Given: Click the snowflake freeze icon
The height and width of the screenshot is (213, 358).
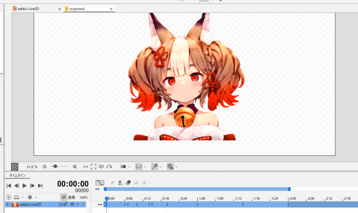Looking at the screenshot, I should [x=30, y=197].
